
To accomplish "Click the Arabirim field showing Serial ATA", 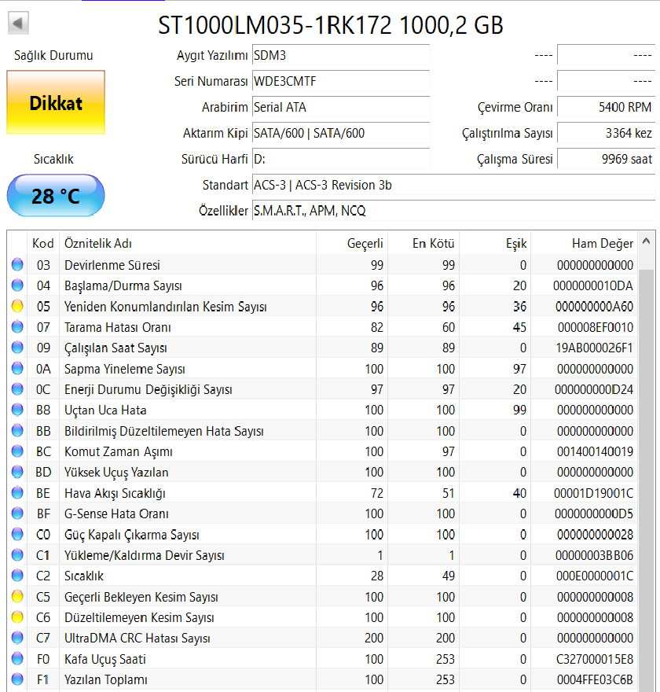I will tap(341, 107).
